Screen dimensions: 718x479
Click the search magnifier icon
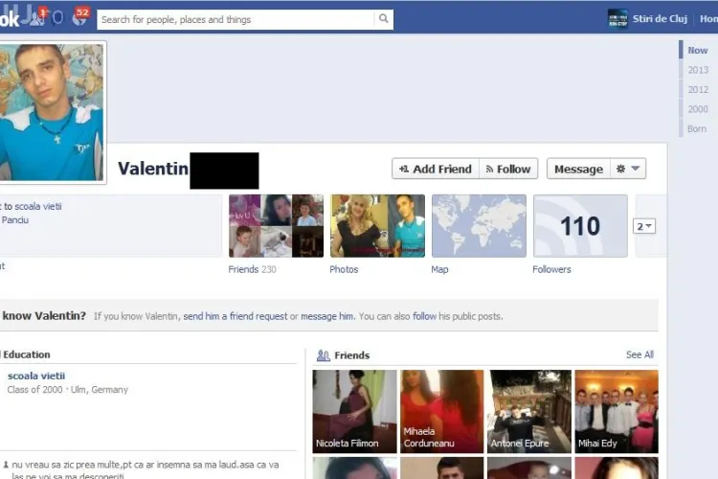(383, 19)
